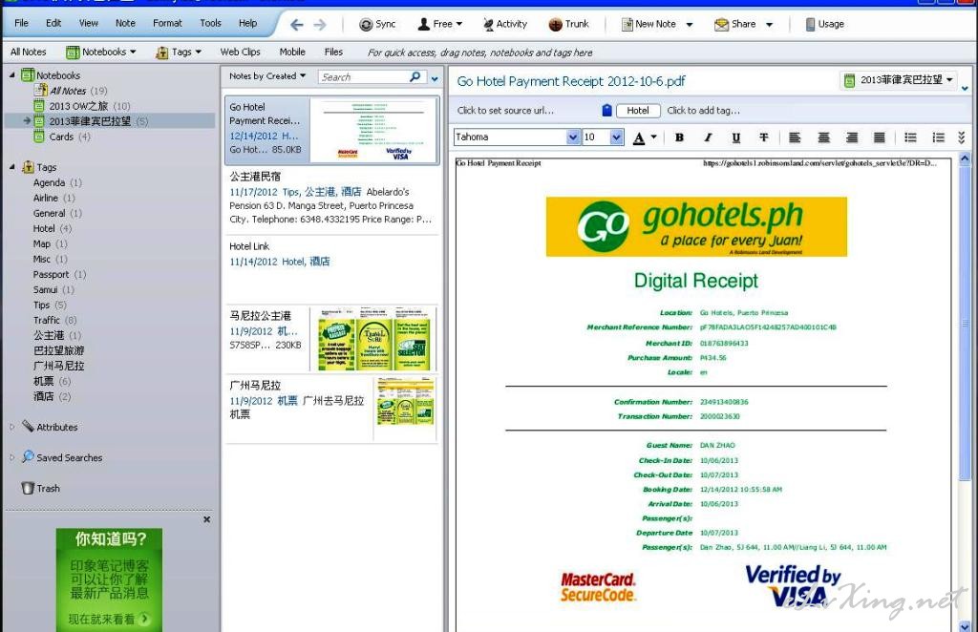Open the Share dropdown arrow
This screenshot has width=978, height=632.
[769, 25]
